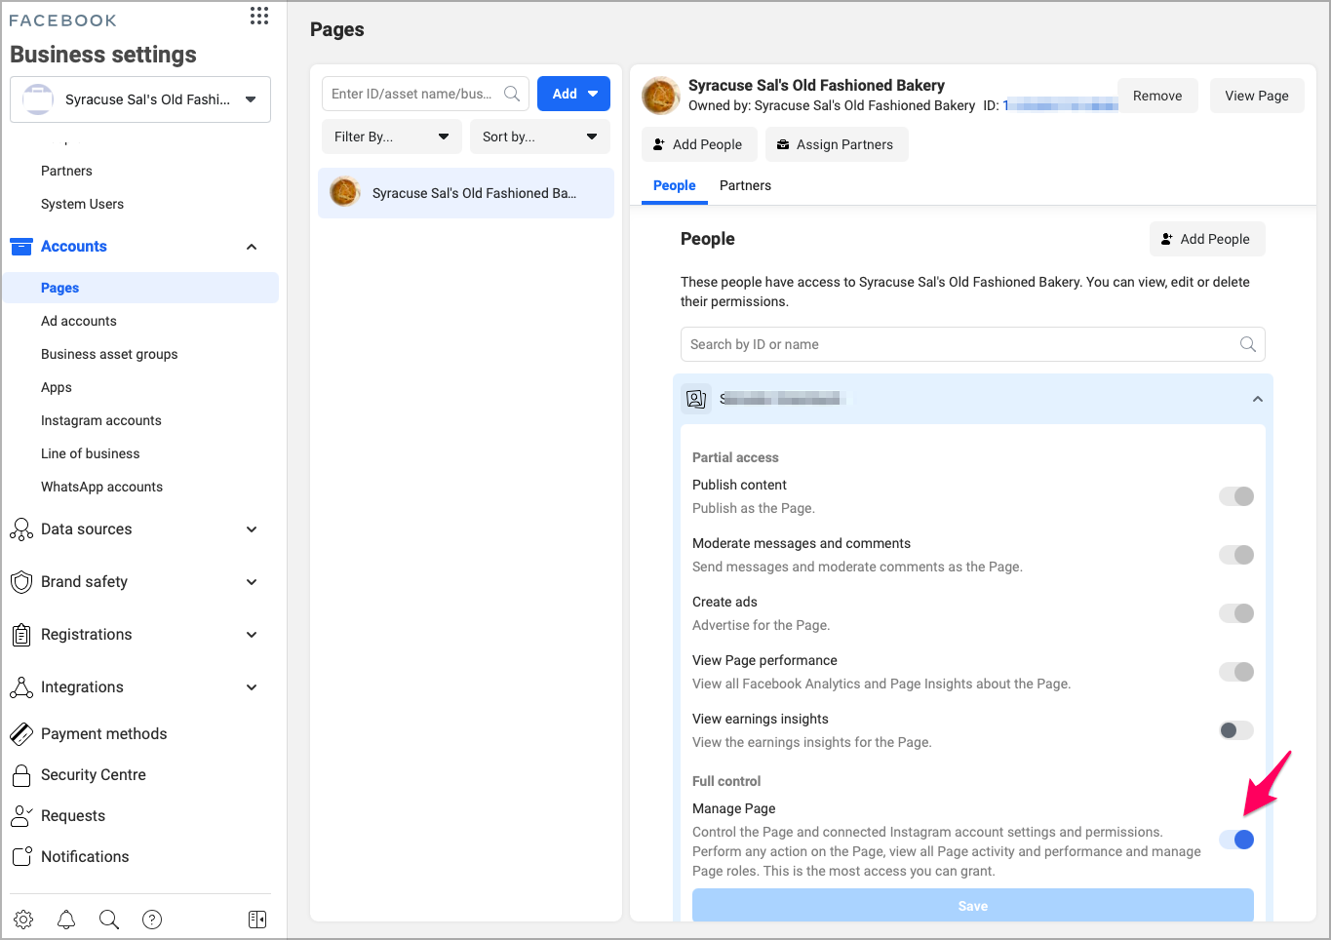1331x940 pixels.
Task: Click the search magnifier at sidebar bottom
Action: click(x=109, y=920)
